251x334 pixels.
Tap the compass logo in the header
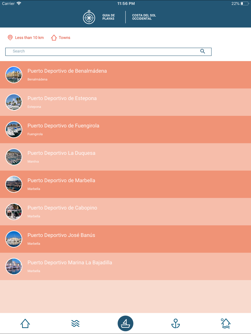[x=89, y=17]
